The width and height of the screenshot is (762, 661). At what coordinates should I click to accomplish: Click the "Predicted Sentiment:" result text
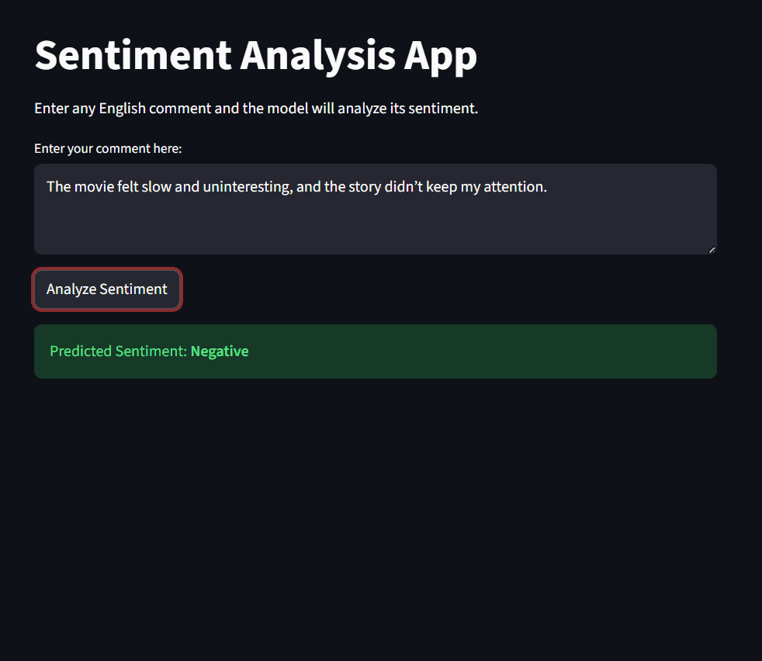119,351
